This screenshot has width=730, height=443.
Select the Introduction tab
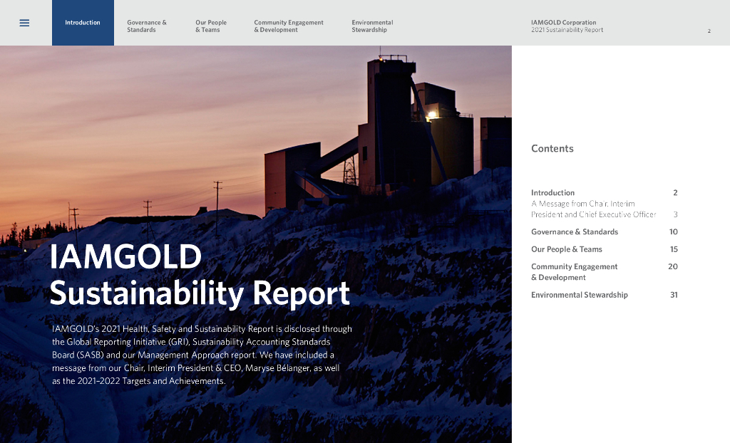click(x=83, y=23)
